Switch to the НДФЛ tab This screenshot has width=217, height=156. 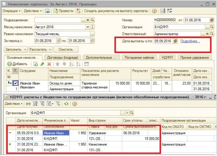pyautogui.click(x=167, y=57)
